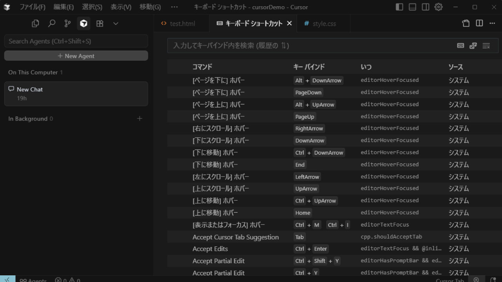Toggle the primary sidebar layout icon
Image resolution: width=502 pixels, height=282 pixels.
coord(399,7)
